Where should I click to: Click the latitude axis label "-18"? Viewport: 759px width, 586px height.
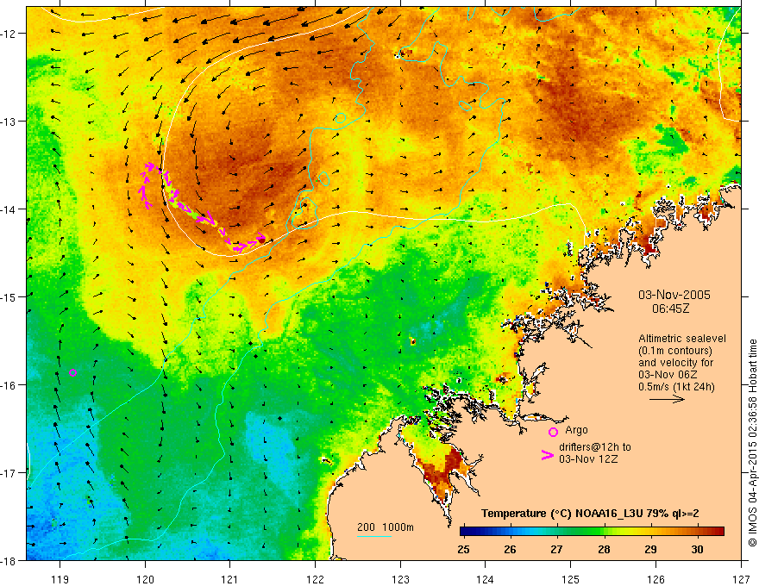9,561
